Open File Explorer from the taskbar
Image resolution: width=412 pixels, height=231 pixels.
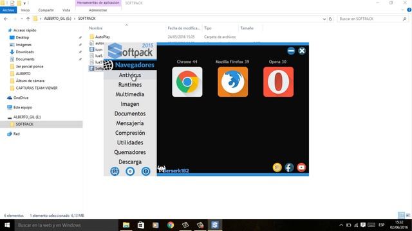click(x=126, y=225)
